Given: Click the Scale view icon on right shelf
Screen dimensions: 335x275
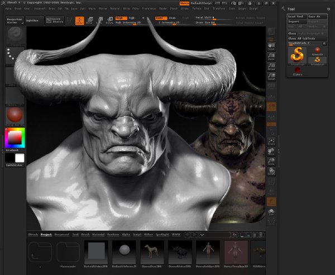Looking at the screenshot, I should click(x=271, y=162).
